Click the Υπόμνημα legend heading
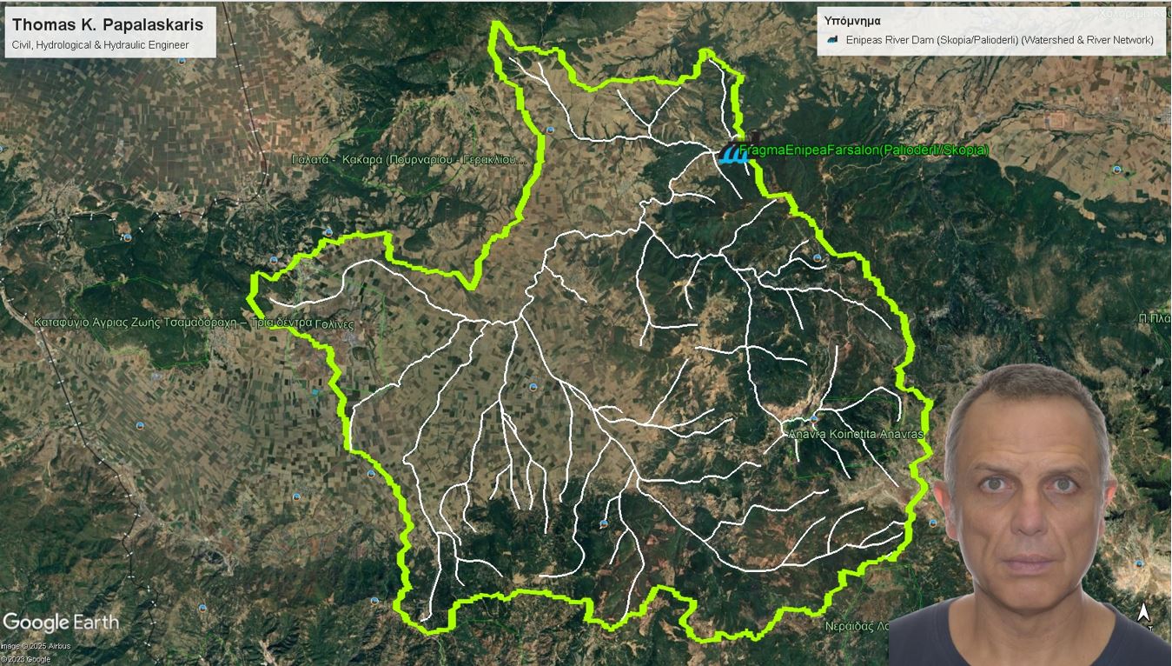The image size is (1172, 666). pyautogui.click(x=852, y=20)
